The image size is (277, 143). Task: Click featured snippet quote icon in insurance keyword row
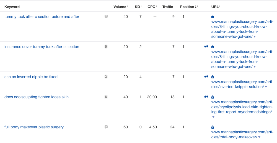[206, 47]
